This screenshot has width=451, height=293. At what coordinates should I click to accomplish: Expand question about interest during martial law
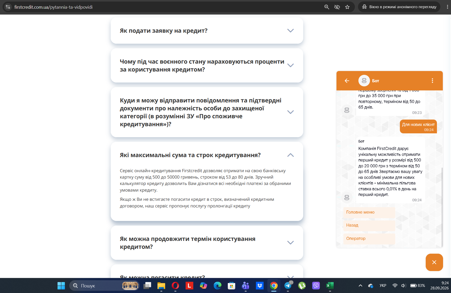207,65
